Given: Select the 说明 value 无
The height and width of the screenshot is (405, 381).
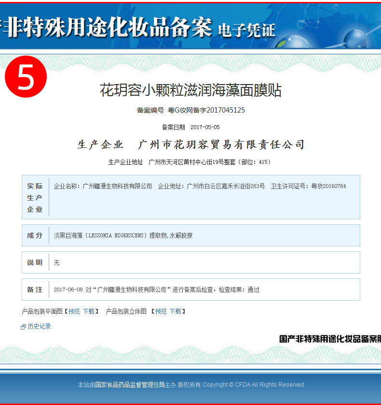Looking at the screenshot, I should (x=56, y=263).
